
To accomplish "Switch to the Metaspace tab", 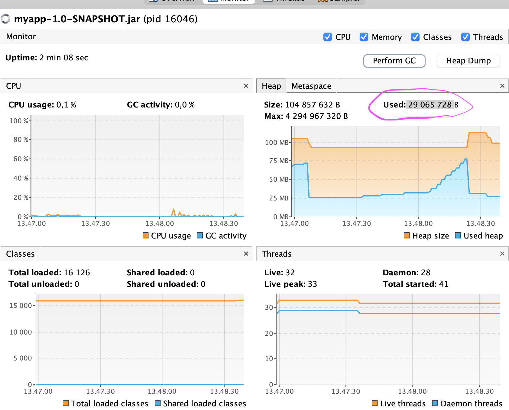I will pos(311,86).
